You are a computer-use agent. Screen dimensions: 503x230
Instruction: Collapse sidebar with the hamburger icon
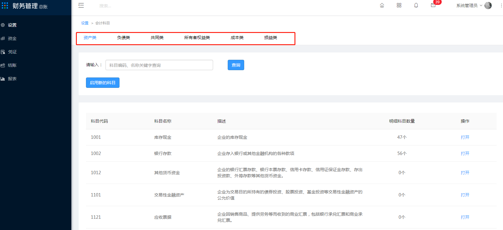(81, 5)
